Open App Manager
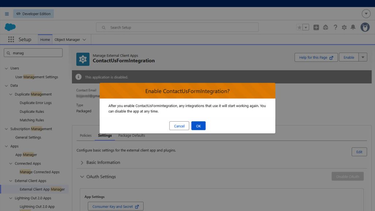The height and width of the screenshot is (211, 375). coord(26,155)
